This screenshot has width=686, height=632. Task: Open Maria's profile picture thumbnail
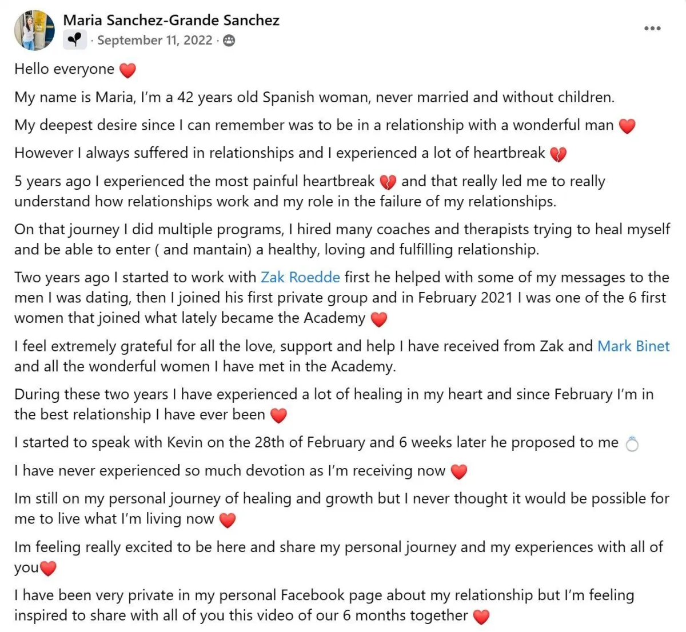34,30
